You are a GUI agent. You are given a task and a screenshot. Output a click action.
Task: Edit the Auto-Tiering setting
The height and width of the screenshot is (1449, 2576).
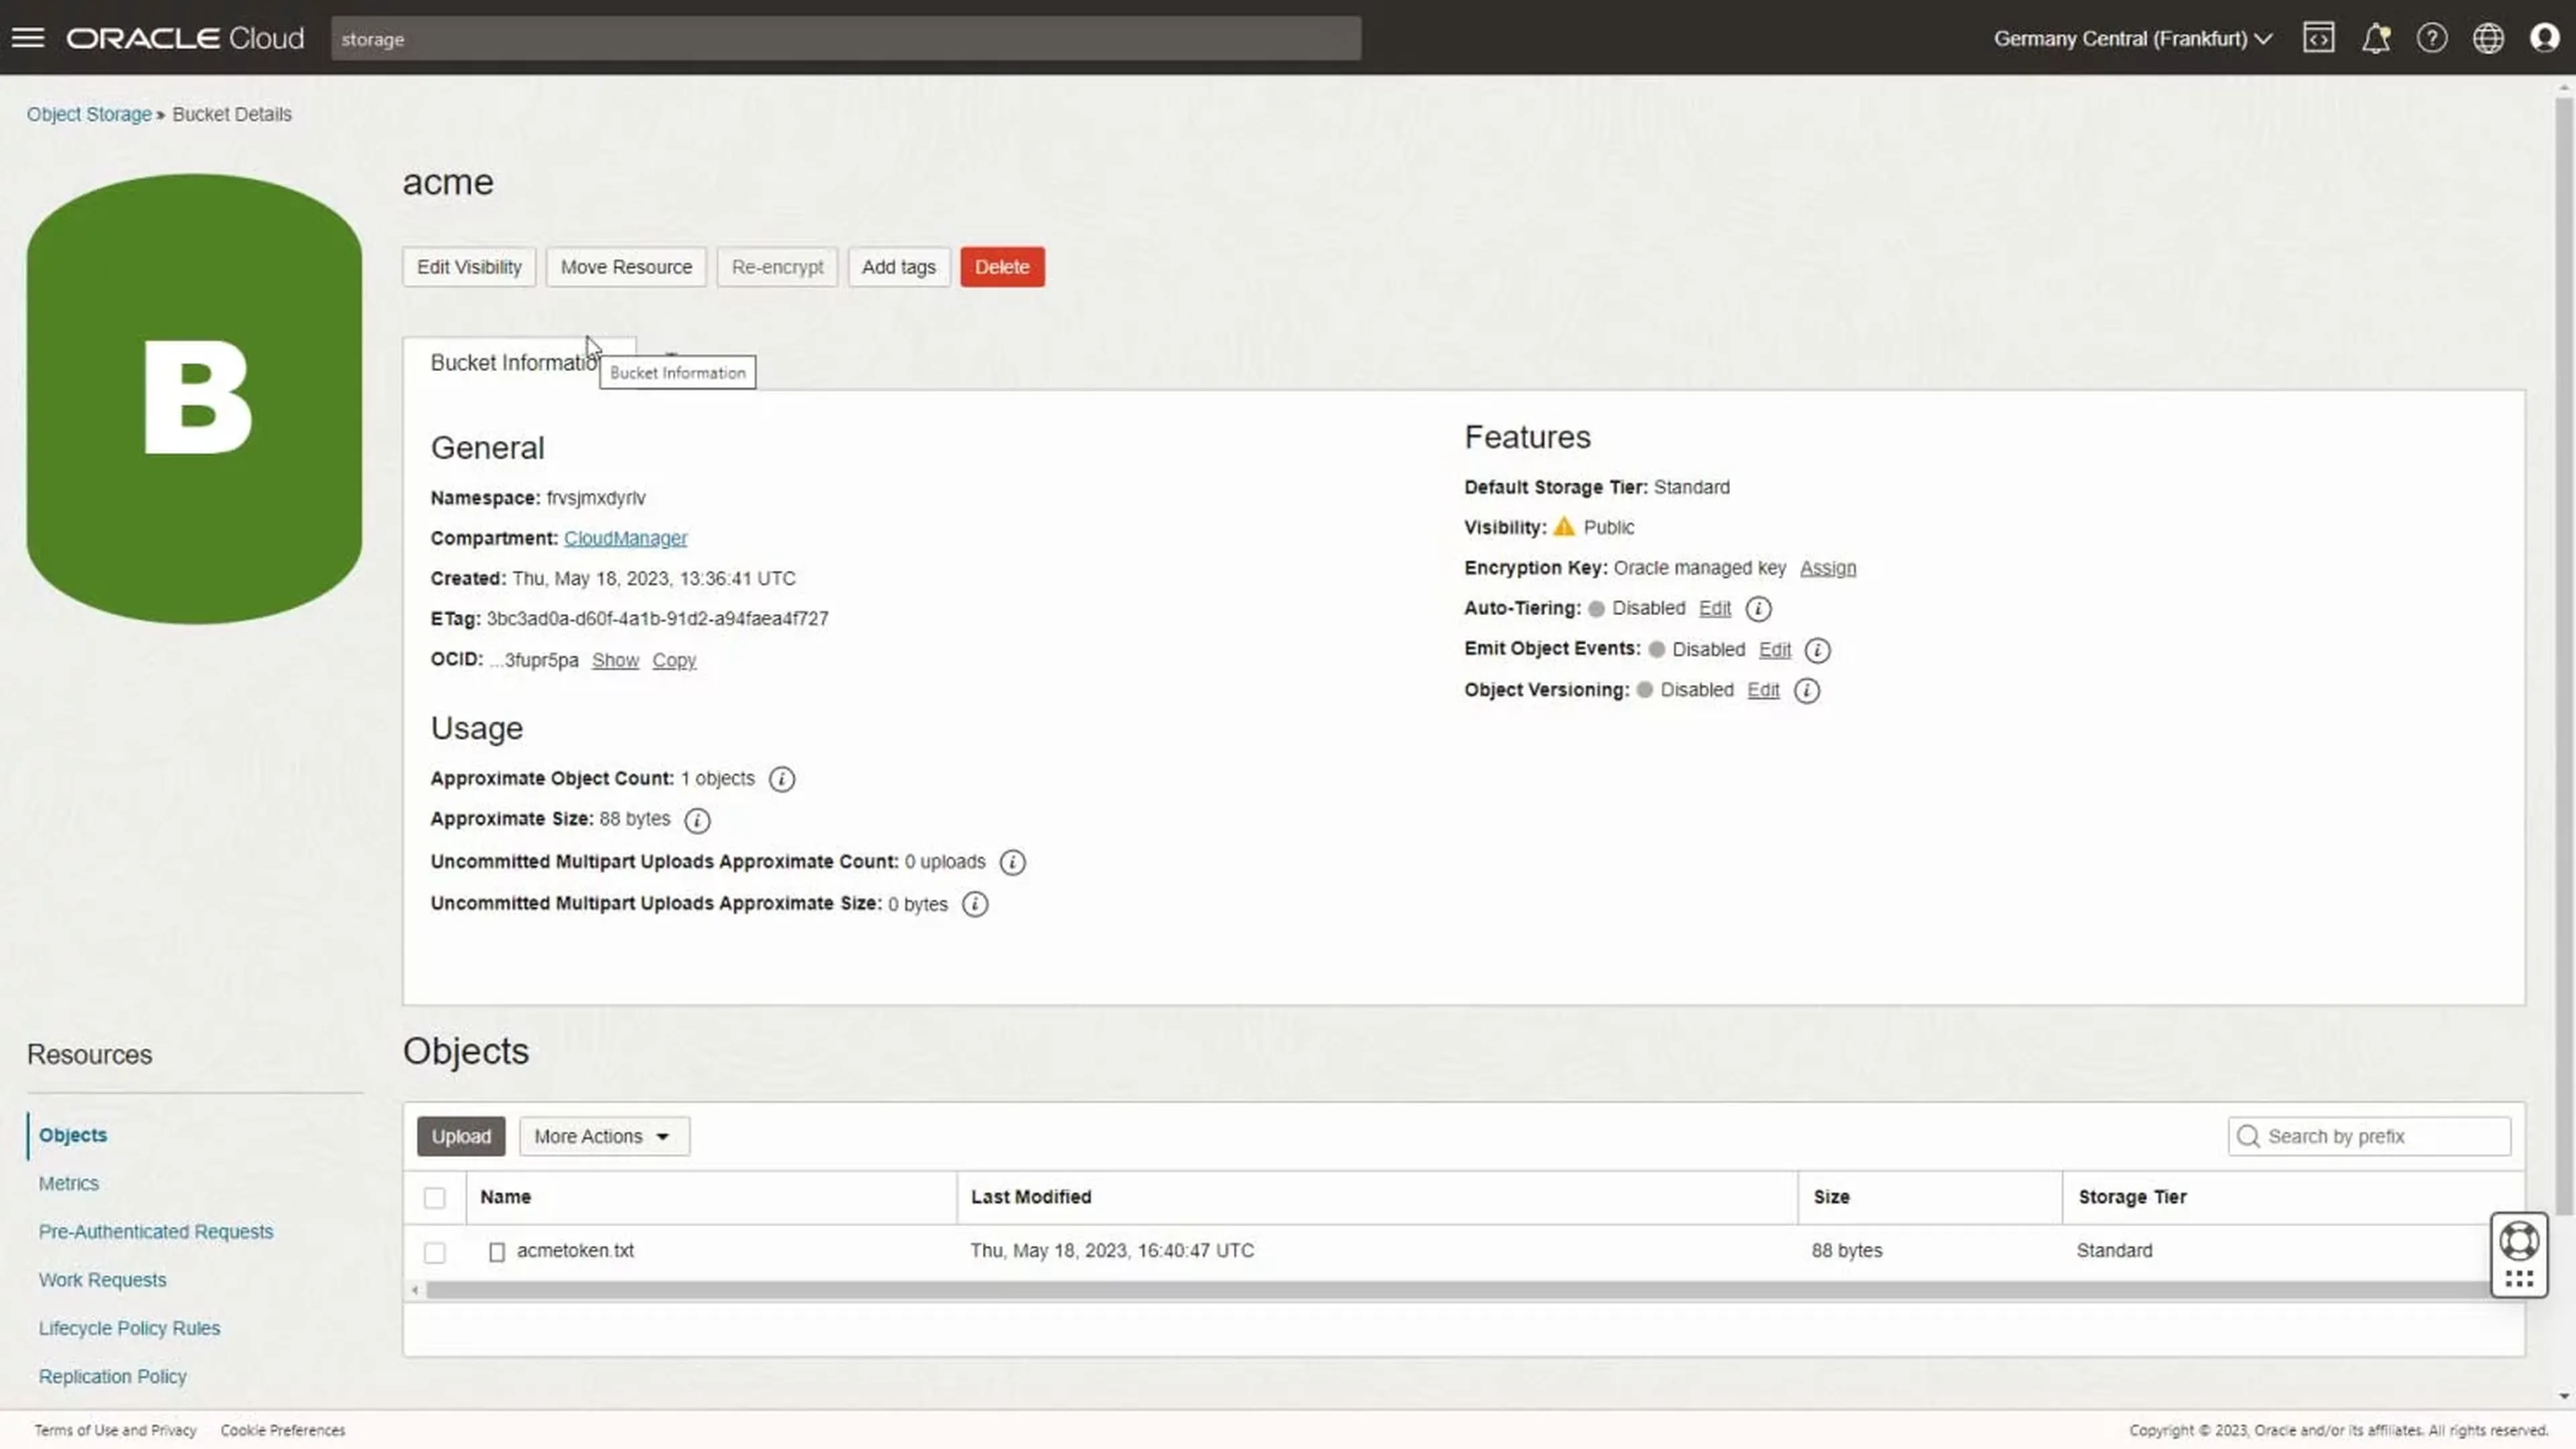[1714, 608]
